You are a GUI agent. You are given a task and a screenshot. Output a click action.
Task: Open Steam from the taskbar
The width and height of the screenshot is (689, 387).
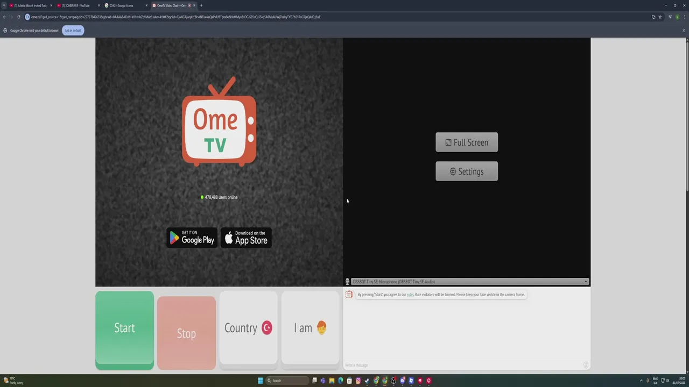point(367,381)
